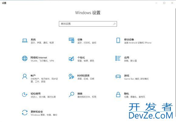Click the magnifier icon inside the search box
176x122 pixels.
[x=114, y=24]
